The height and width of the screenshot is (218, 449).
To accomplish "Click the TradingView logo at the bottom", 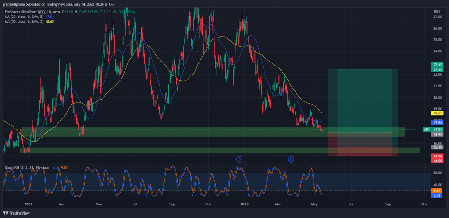I will pos(16,213).
